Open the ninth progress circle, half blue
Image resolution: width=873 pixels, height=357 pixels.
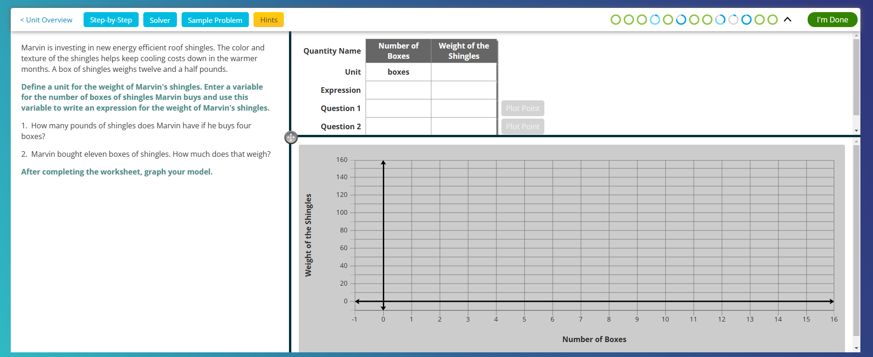(720, 20)
